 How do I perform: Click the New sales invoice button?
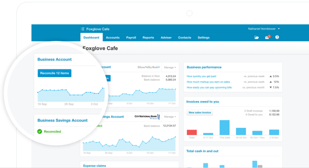[x=200, y=112]
